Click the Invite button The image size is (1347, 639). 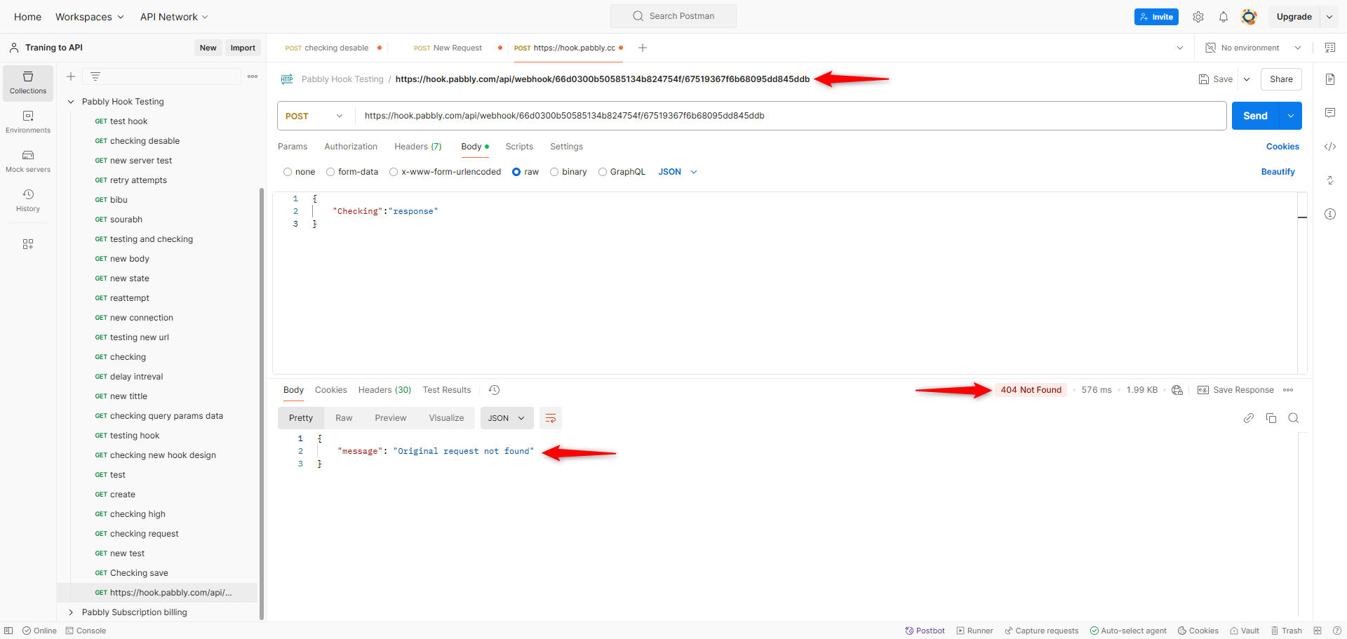[1156, 17]
